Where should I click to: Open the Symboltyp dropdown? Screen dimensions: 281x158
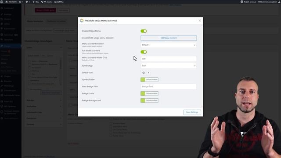pyautogui.click(x=169, y=66)
